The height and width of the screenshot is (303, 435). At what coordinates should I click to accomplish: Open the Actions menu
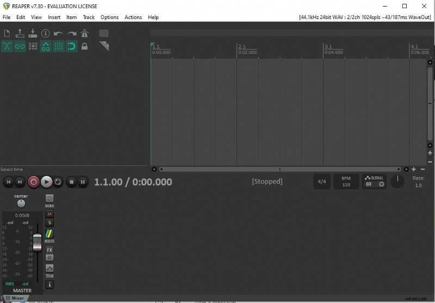point(133,17)
